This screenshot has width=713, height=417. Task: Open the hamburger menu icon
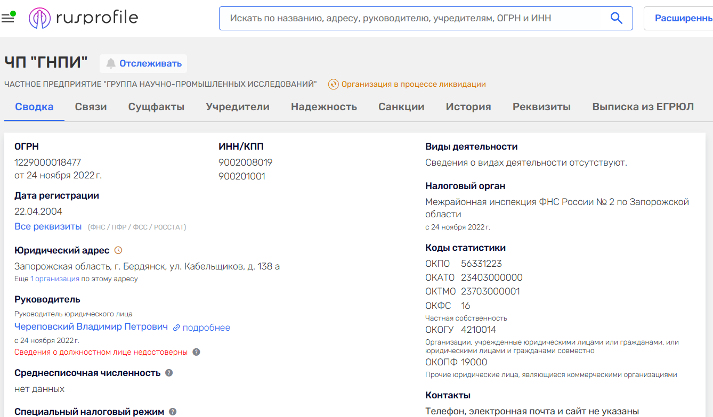point(8,19)
